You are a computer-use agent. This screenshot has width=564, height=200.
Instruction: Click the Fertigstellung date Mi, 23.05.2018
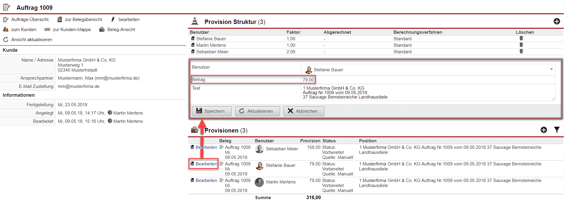[73, 105]
